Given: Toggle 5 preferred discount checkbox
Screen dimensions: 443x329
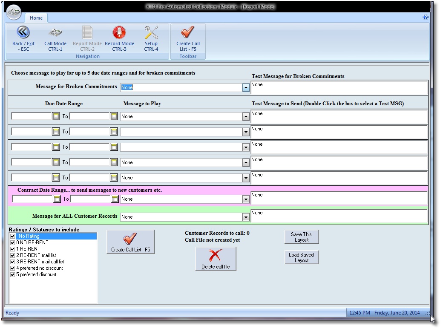Looking at the screenshot, I should (x=13, y=274).
